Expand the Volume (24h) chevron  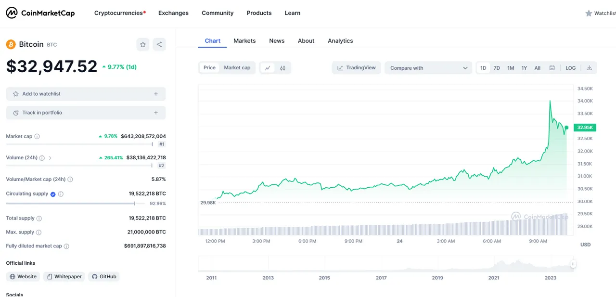tap(50, 158)
